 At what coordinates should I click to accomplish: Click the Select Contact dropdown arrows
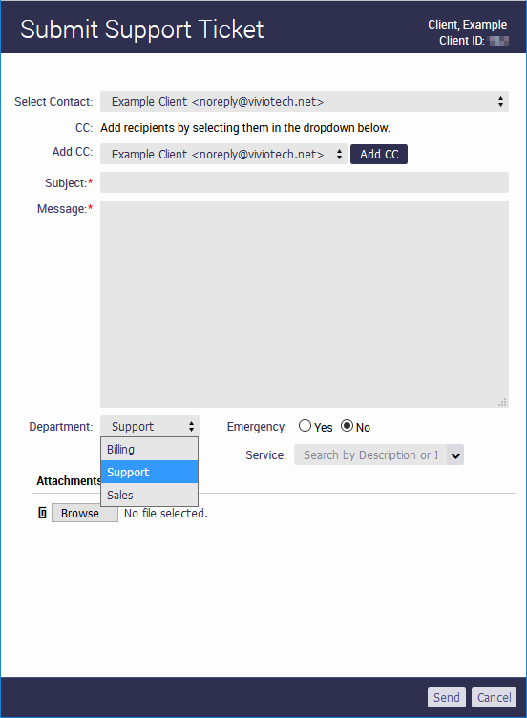pos(500,101)
